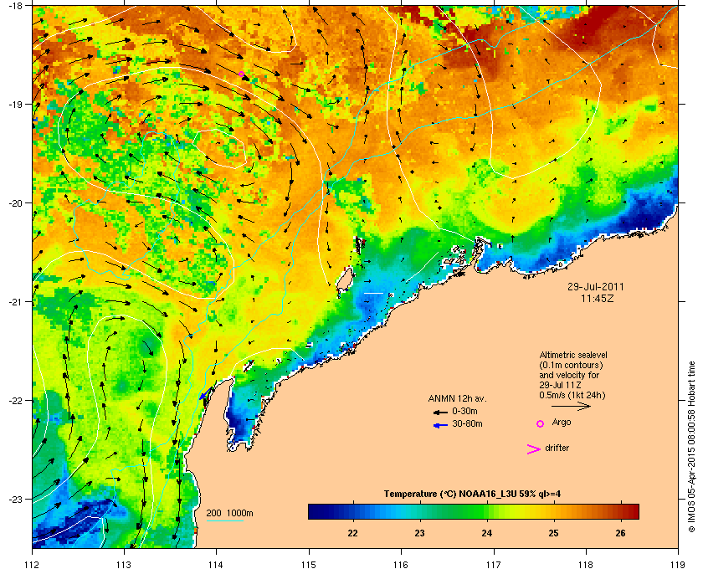This screenshot has height=569, width=703.
Task: Click the latitude label -21
Action: click(x=15, y=302)
